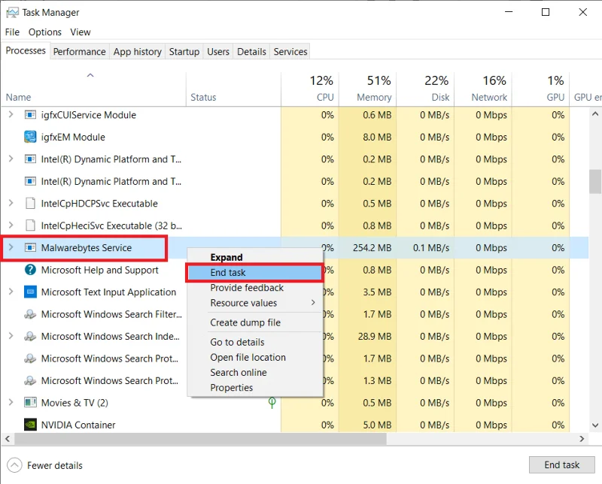602x484 pixels.
Task: Click the horizontal scrollbar right arrow
Action: (x=582, y=439)
